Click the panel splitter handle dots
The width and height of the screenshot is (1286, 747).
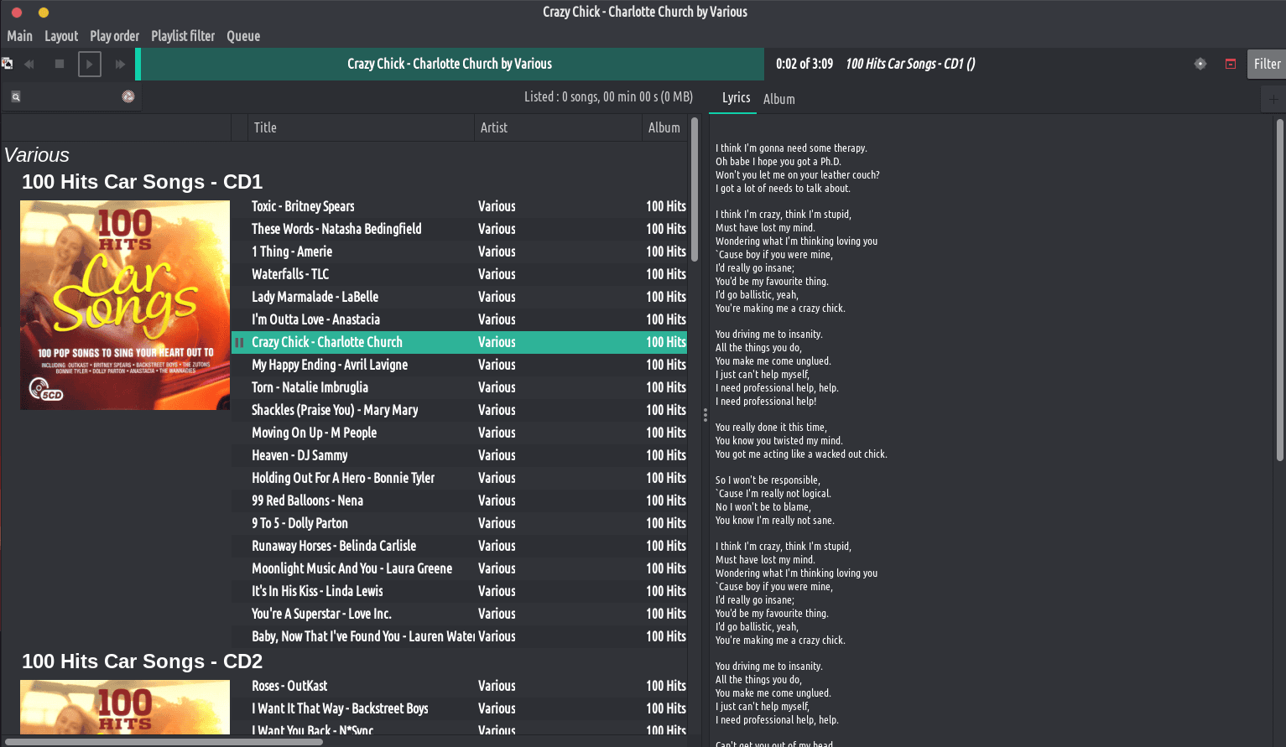pyautogui.click(x=705, y=415)
